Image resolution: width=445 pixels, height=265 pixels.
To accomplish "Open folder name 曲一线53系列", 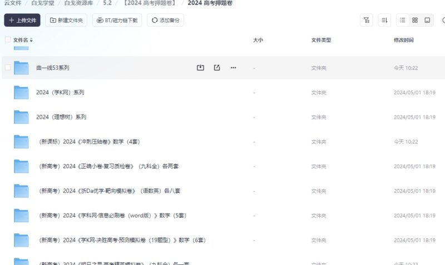I will pos(53,68).
